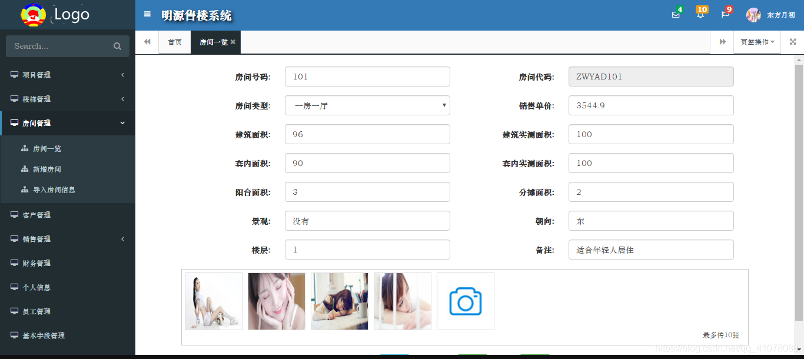Open the 页签操作 dropdown
804x359 pixels.
pos(757,42)
